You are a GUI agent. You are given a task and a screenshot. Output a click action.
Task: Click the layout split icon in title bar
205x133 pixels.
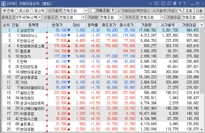click(163, 3)
